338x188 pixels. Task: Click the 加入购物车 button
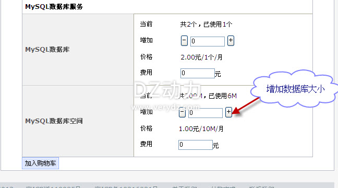[x=40, y=163]
